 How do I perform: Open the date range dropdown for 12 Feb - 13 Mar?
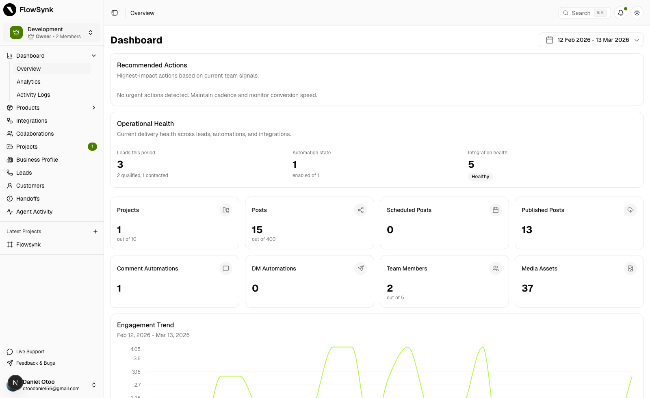pos(591,40)
